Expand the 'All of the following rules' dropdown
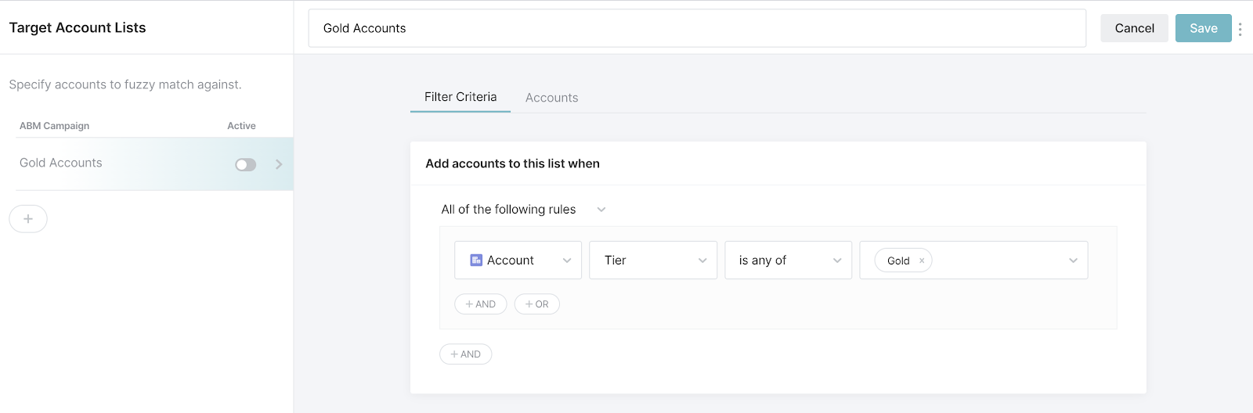Viewport: 1253px width, 413px height. (601, 210)
